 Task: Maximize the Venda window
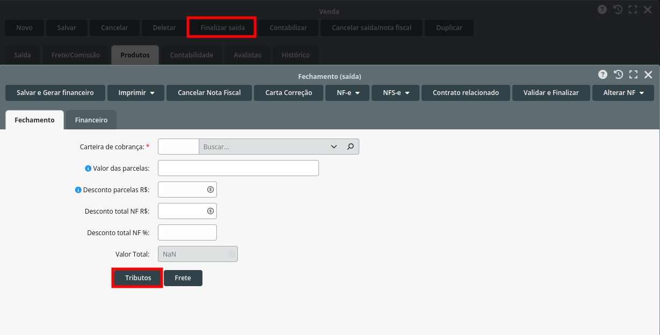pyautogui.click(x=633, y=9)
